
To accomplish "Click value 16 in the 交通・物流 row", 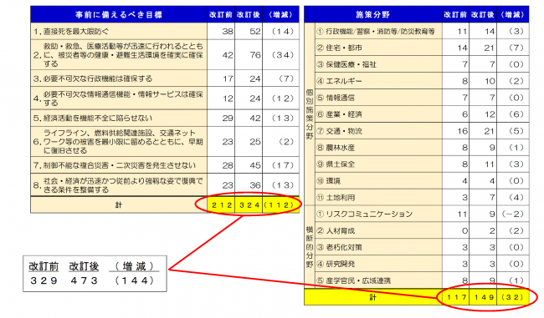I will pos(462,131).
